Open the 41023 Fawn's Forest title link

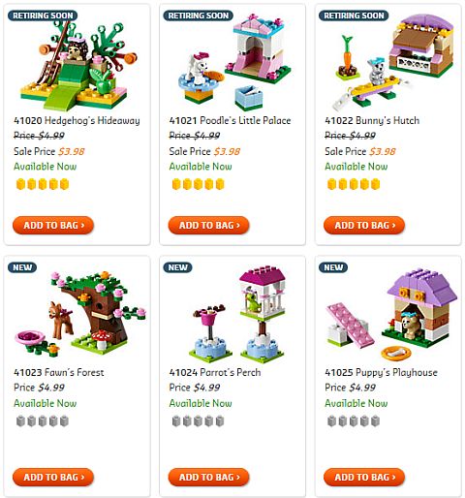pyautogui.click(x=59, y=372)
